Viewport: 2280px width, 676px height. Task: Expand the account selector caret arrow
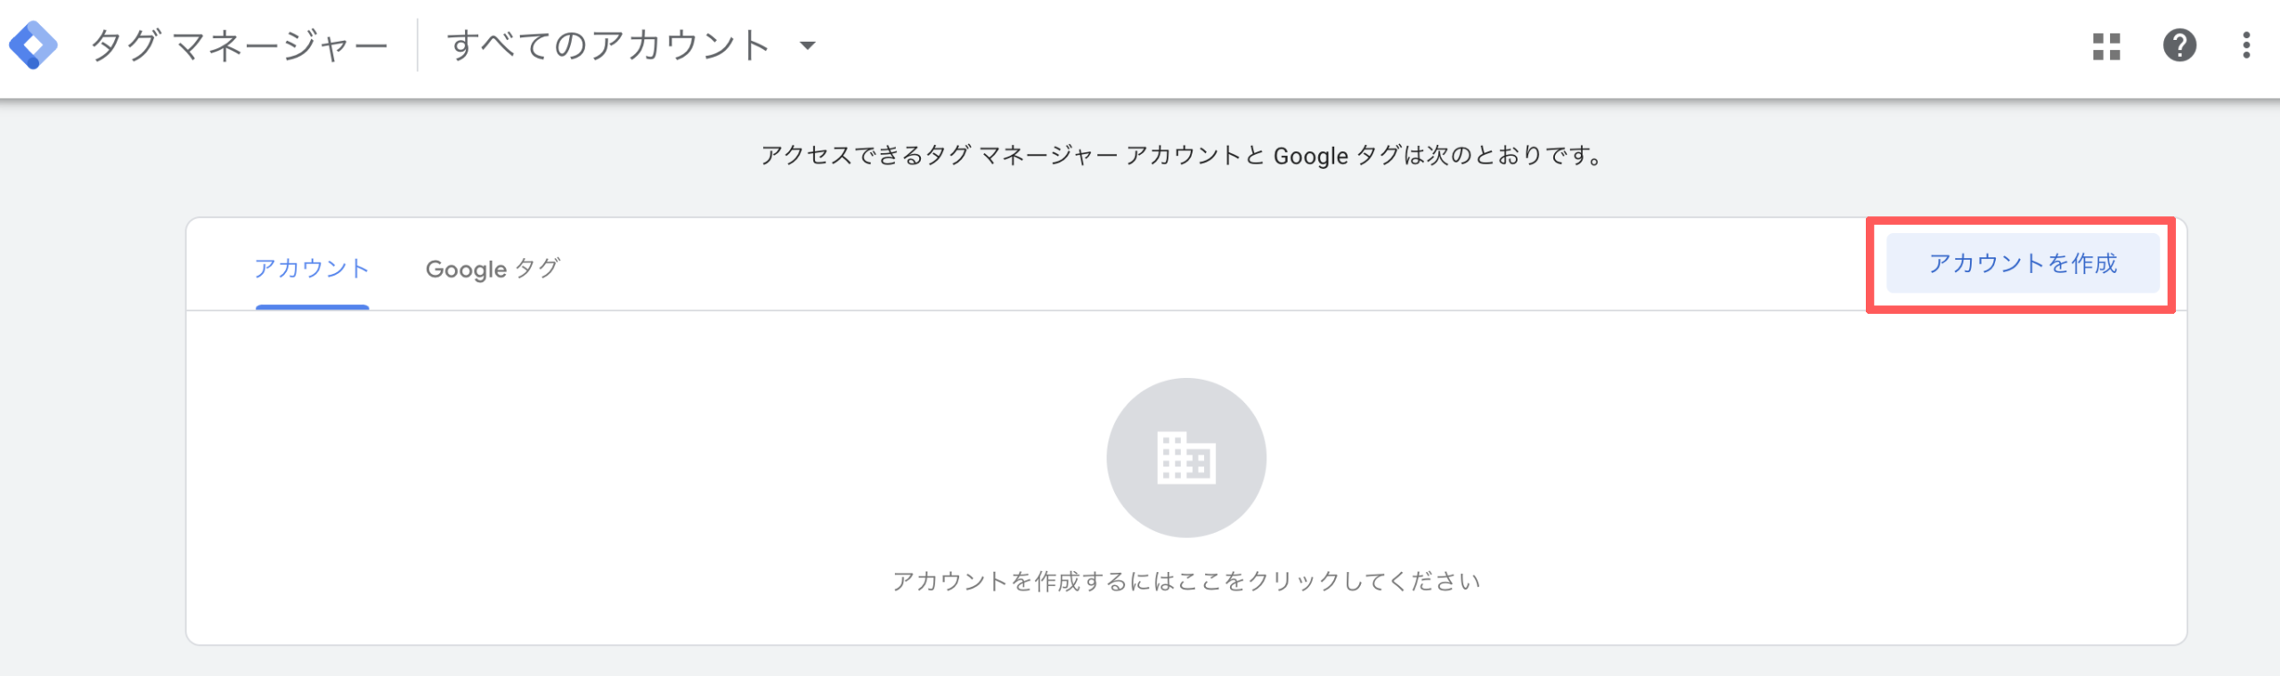coord(808,45)
